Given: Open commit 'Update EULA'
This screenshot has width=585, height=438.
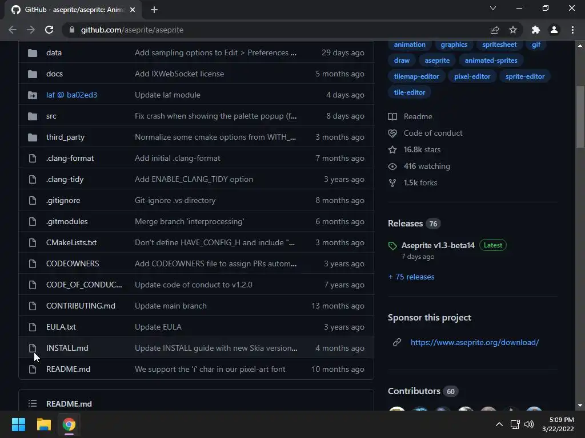Looking at the screenshot, I should coord(158,327).
